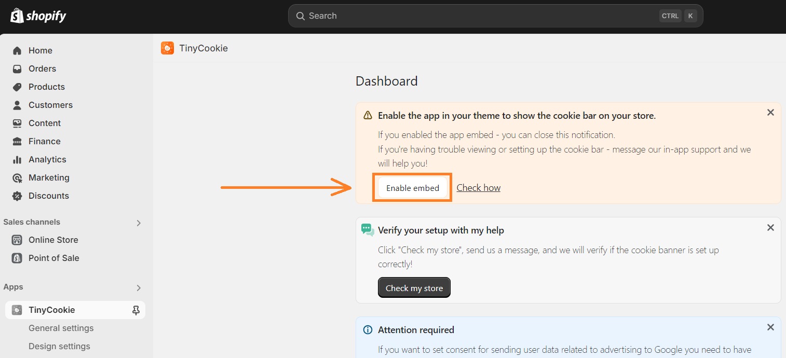Open Customers via the person icon
The image size is (786, 358).
pyautogui.click(x=17, y=105)
